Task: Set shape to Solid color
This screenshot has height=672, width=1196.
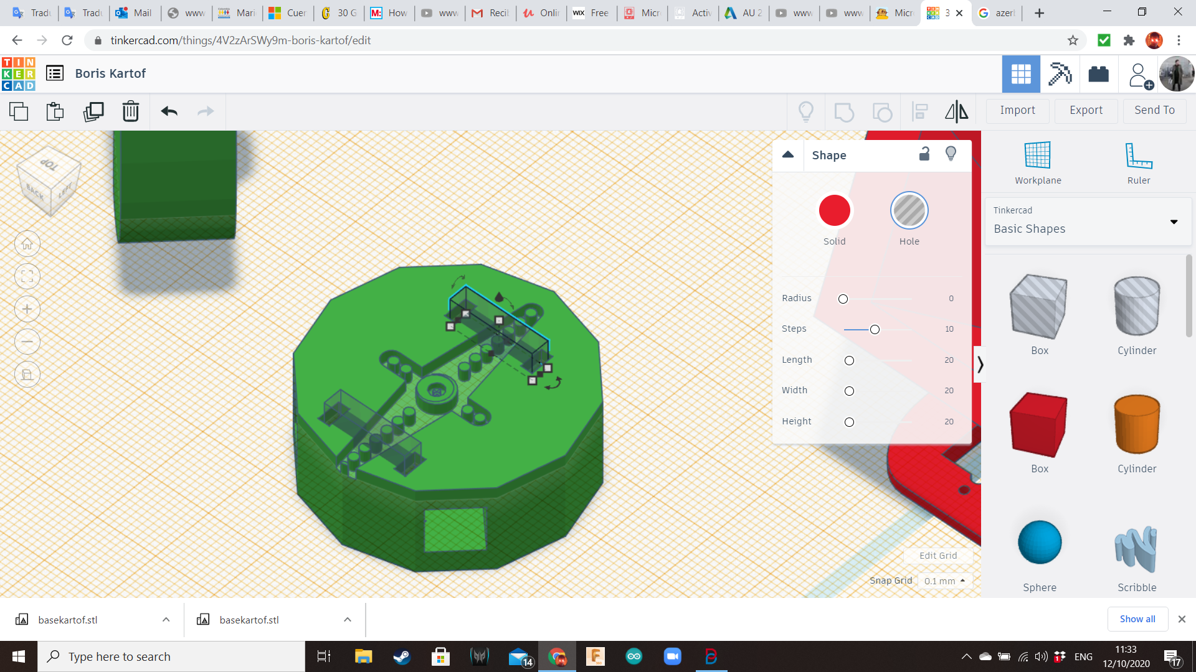Action: tap(834, 211)
